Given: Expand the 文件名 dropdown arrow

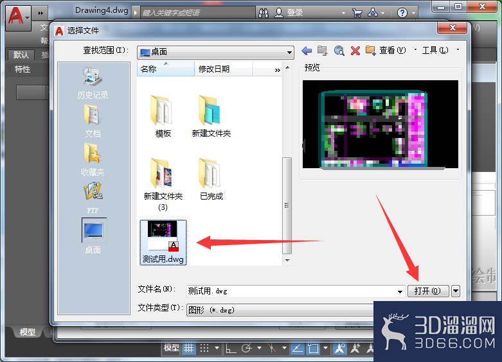Looking at the screenshot, I should [x=400, y=291].
